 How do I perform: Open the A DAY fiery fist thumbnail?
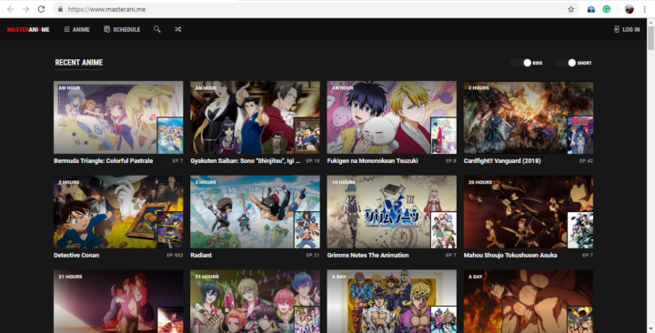pos(528,301)
